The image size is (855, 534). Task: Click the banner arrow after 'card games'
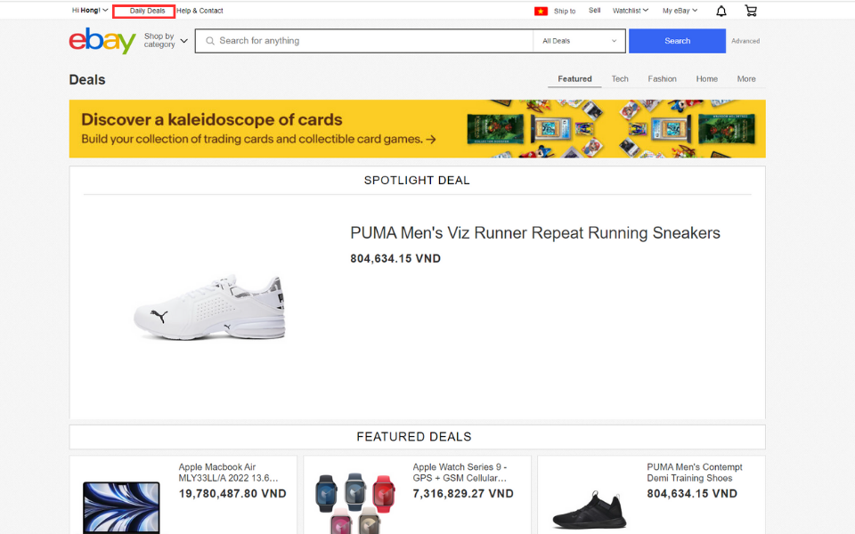coord(431,140)
